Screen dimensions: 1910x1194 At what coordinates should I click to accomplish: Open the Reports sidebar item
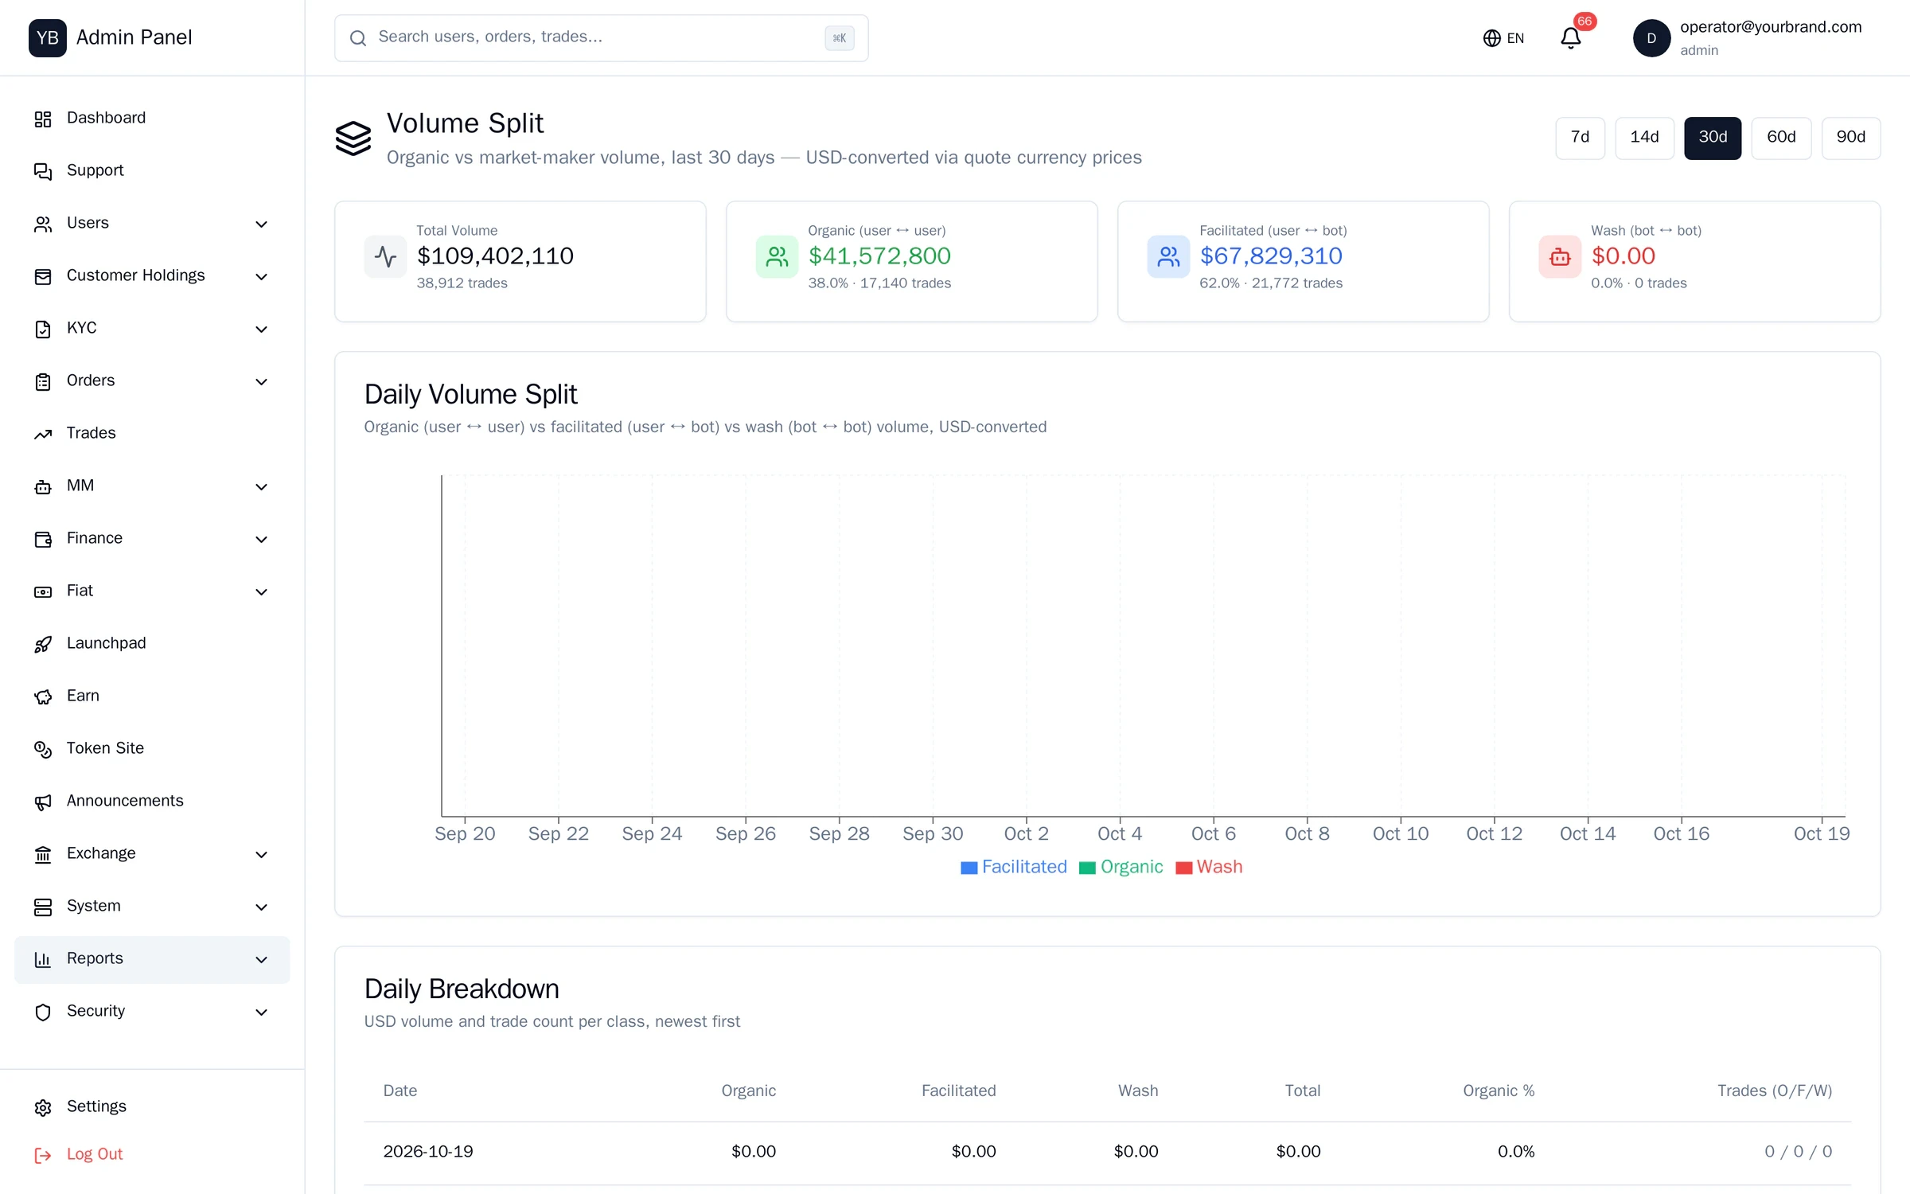coord(152,959)
